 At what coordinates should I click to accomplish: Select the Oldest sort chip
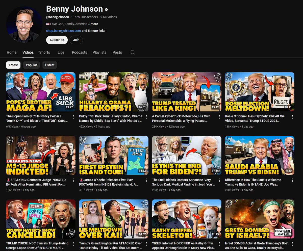pyautogui.click(x=50, y=65)
